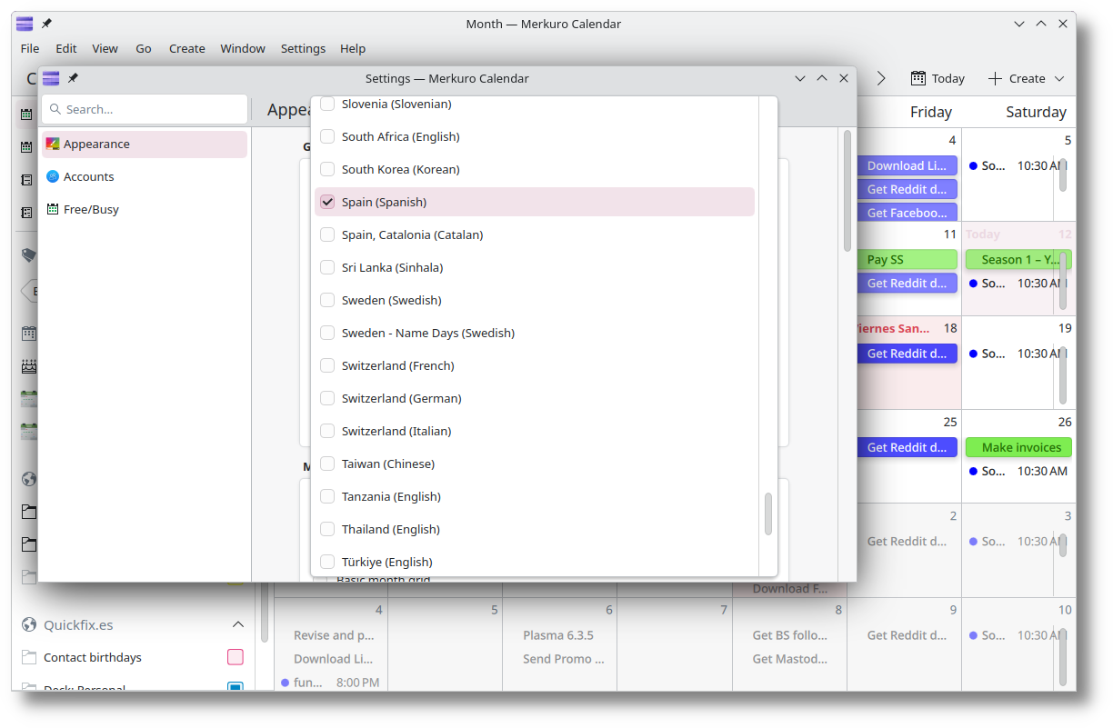Click the pin icon in Settings title bar
The image size is (1113, 728).
74,79
